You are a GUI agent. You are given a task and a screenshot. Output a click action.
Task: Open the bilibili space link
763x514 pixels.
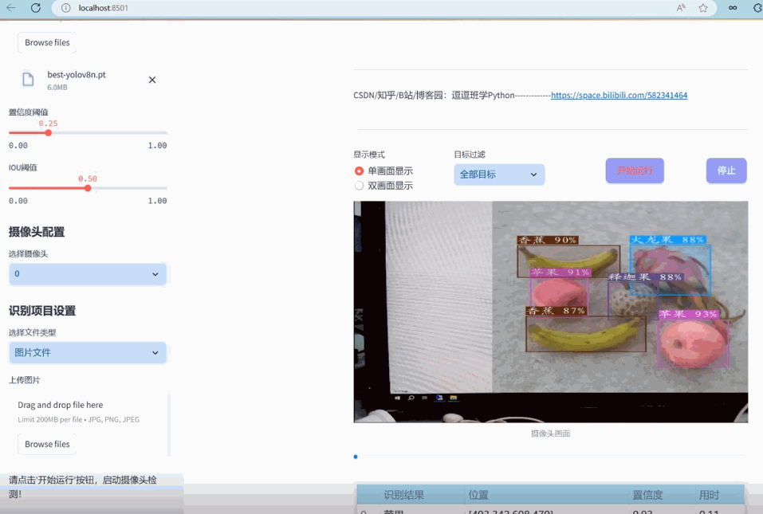[619, 96]
